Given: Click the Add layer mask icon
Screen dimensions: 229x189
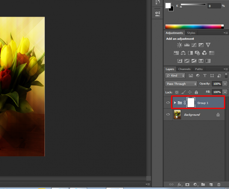Looking at the screenshot, I should pos(187,185).
